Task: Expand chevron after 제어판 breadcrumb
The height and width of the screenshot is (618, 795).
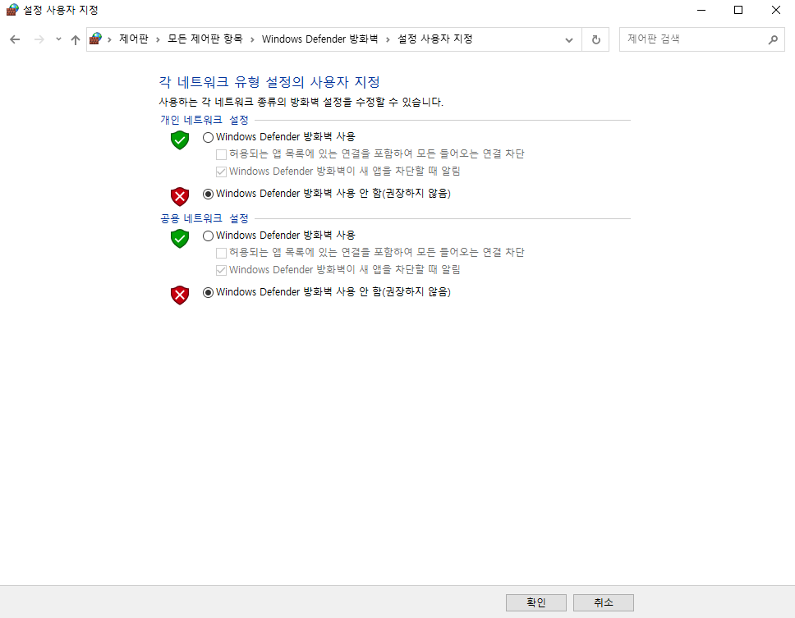Action: coord(159,39)
